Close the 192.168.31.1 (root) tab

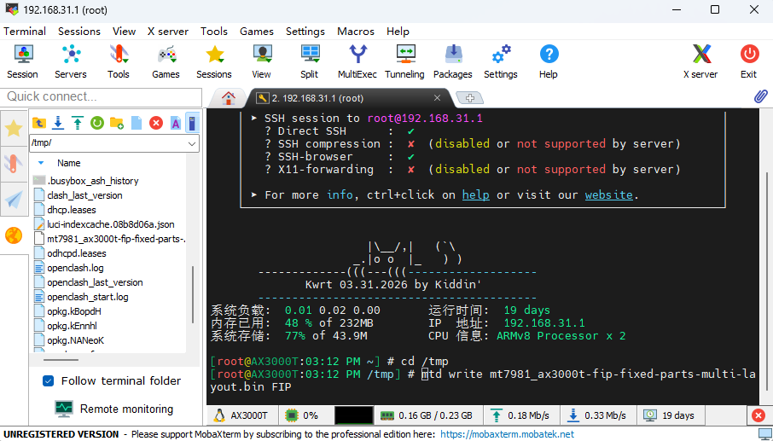pos(437,98)
